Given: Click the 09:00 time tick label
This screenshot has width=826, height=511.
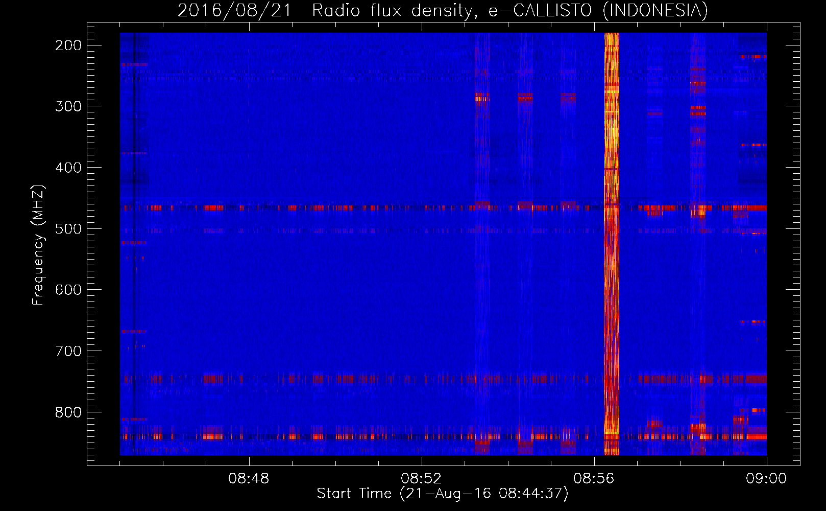Looking at the screenshot, I should click(766, 479).
